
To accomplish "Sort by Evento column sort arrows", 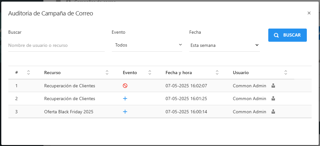I will [150, 73].
